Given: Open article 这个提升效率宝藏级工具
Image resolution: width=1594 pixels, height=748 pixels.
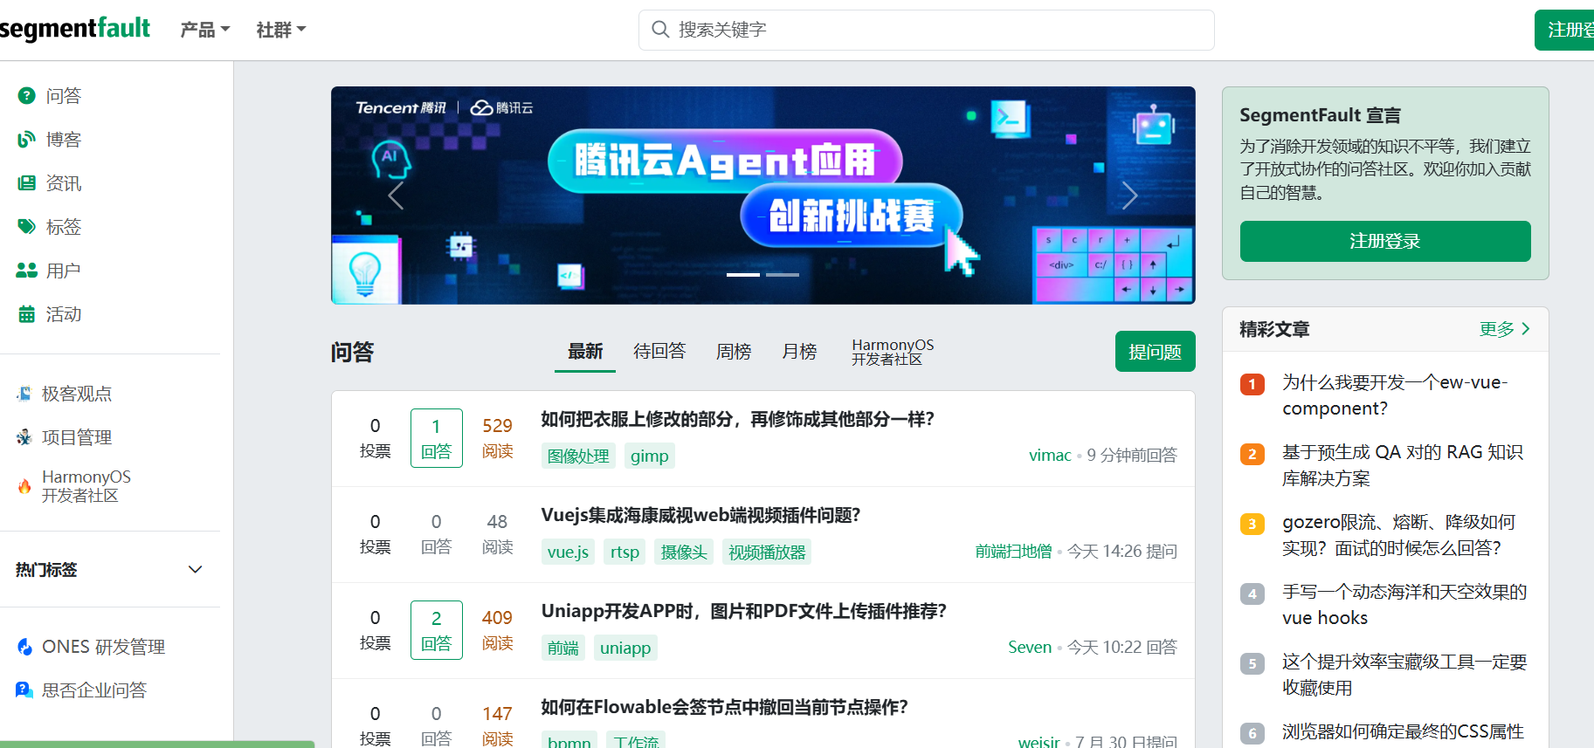Looking at the screenshot, I should tap(1404, 675).
